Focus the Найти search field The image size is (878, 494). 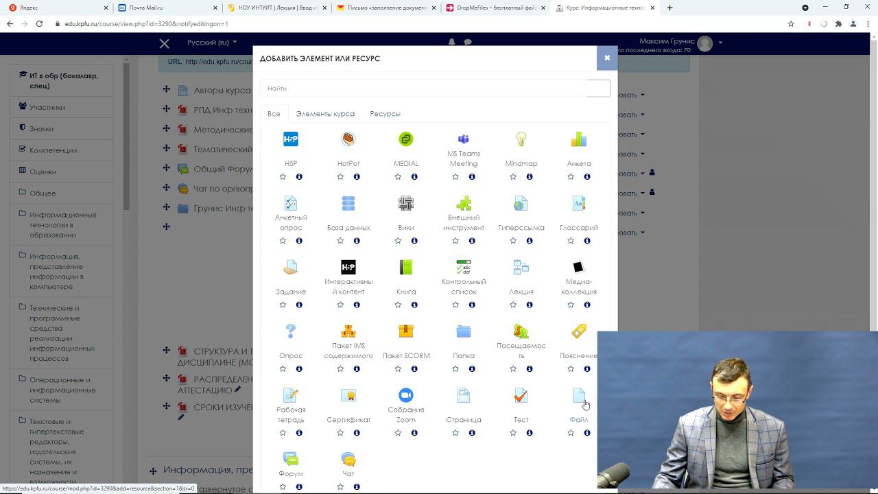tap(435, 89)
